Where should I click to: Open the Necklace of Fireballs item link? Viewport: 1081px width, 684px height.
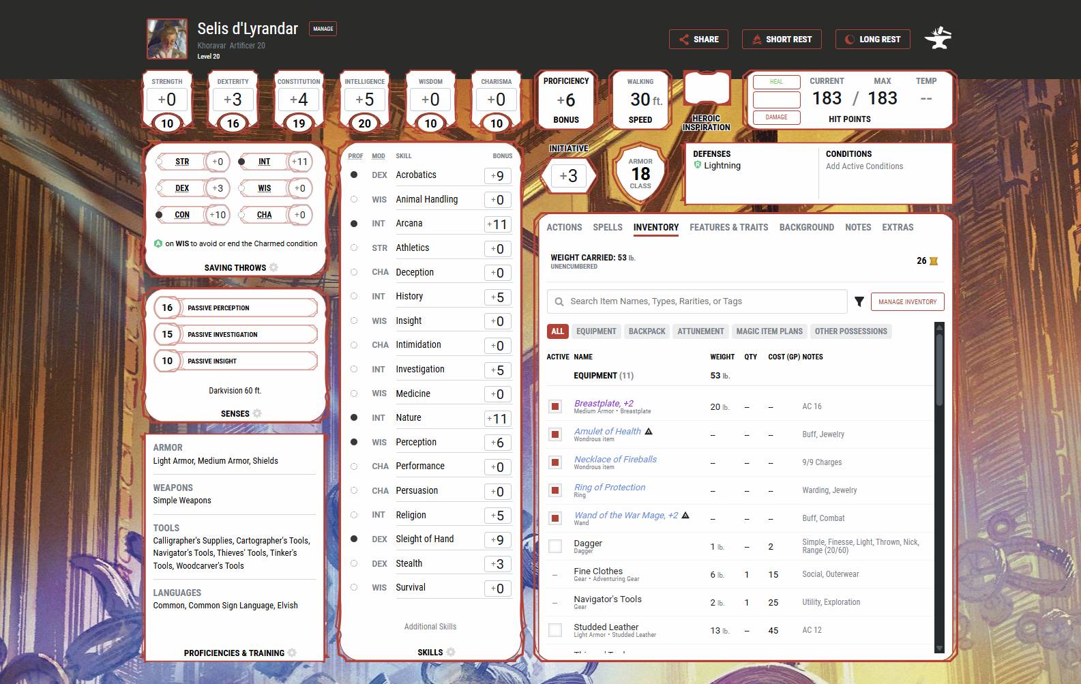coord(615,459)
